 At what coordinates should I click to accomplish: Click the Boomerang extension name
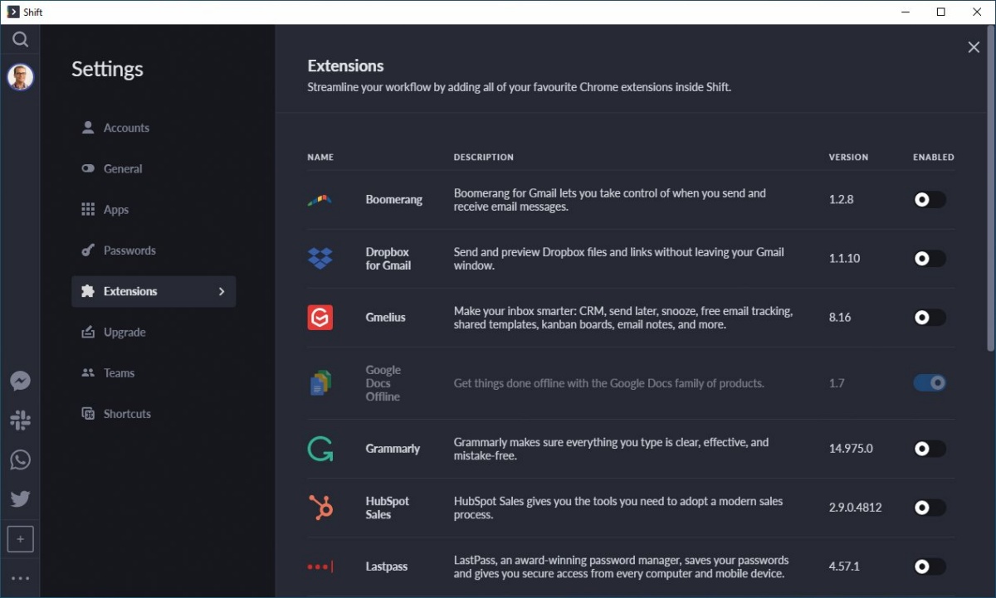pos(394,200)
